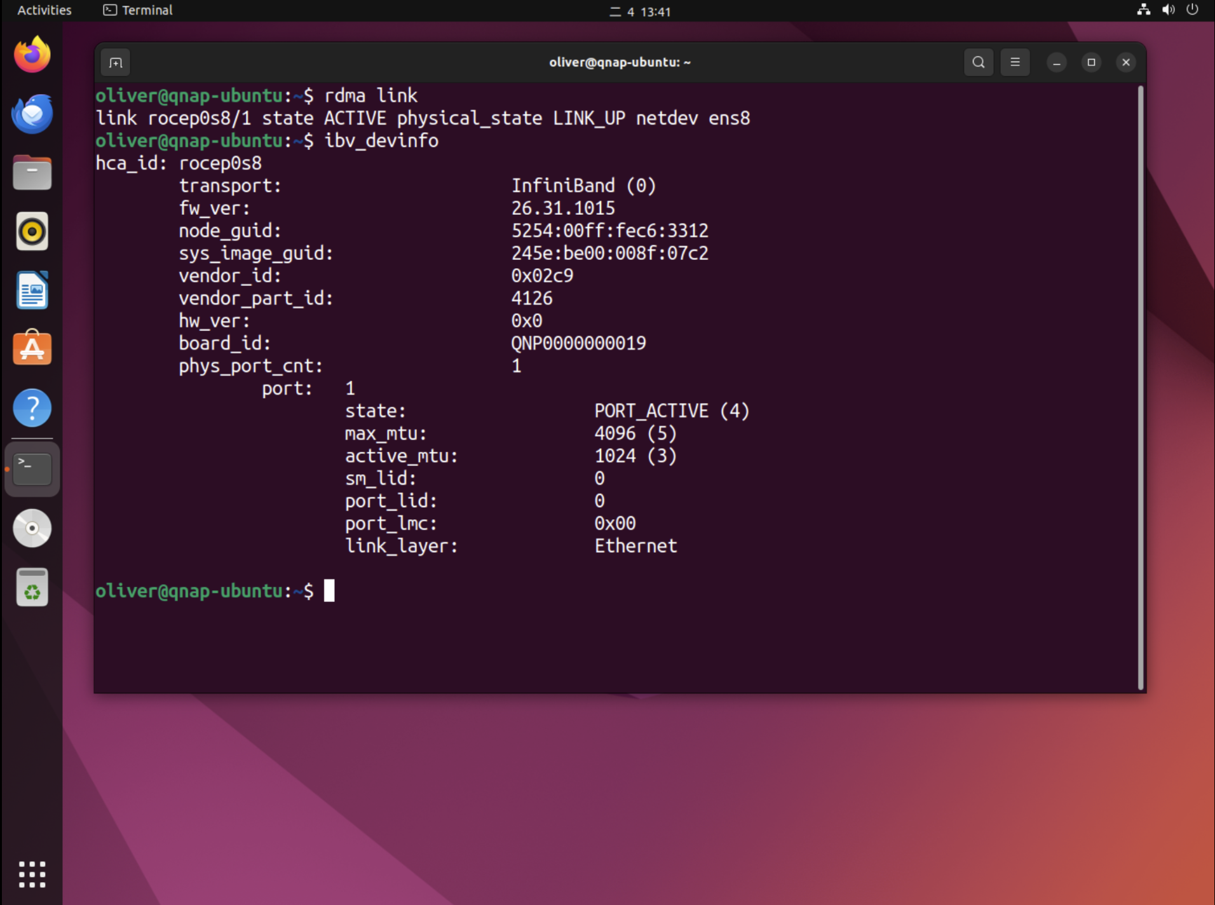
Task: Click the state value 'PORT_ACTIVE (4)'
Action: (672, 411)
